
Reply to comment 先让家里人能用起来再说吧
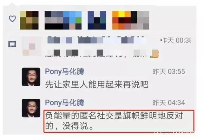click(x=96, y=84)
